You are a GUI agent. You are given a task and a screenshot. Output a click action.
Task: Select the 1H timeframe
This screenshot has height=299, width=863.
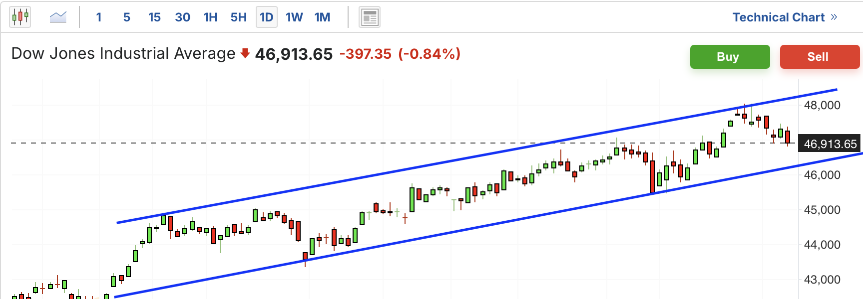[x=210, y=17]
